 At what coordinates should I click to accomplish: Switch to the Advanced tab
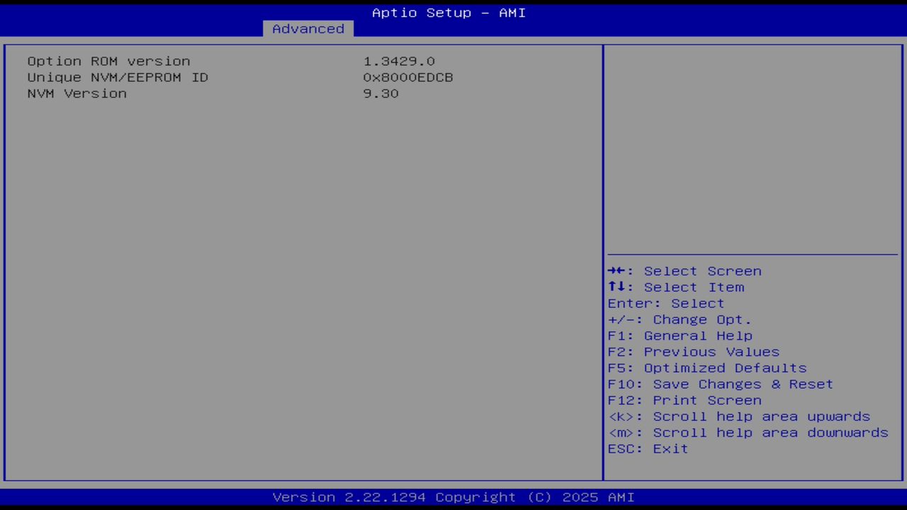pyautogui.click(x=308, y=28)
